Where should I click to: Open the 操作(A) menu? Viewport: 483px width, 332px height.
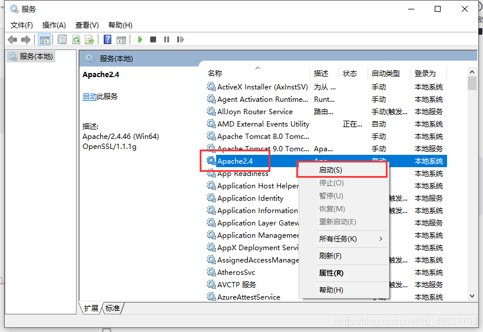[54, 25]
